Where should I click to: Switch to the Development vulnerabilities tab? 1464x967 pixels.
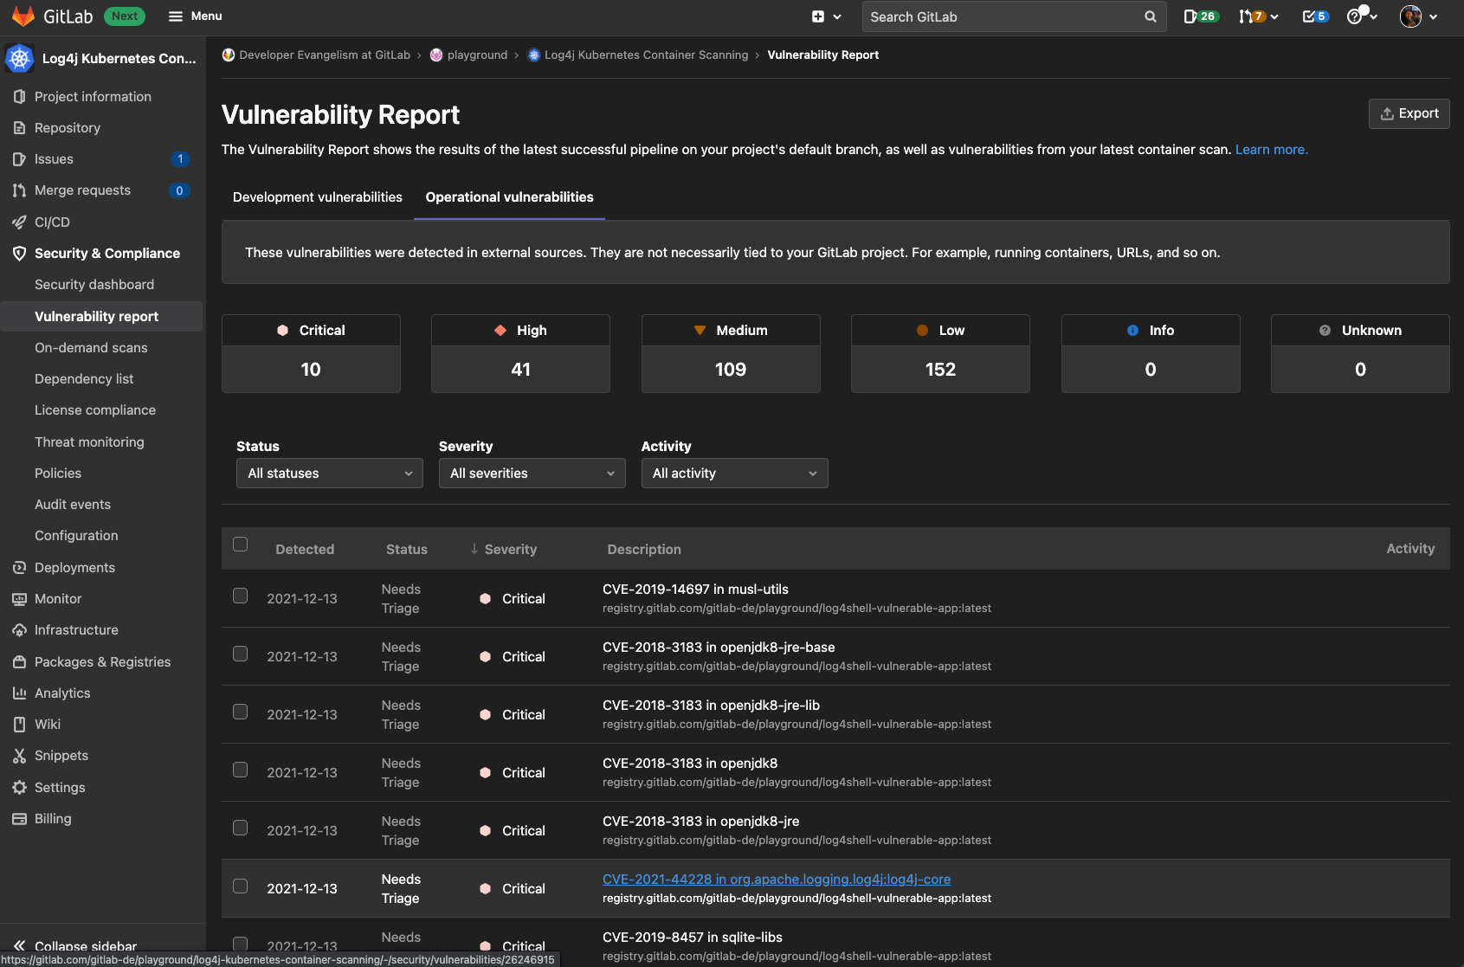pyautogui.click(x=317, y=197)
